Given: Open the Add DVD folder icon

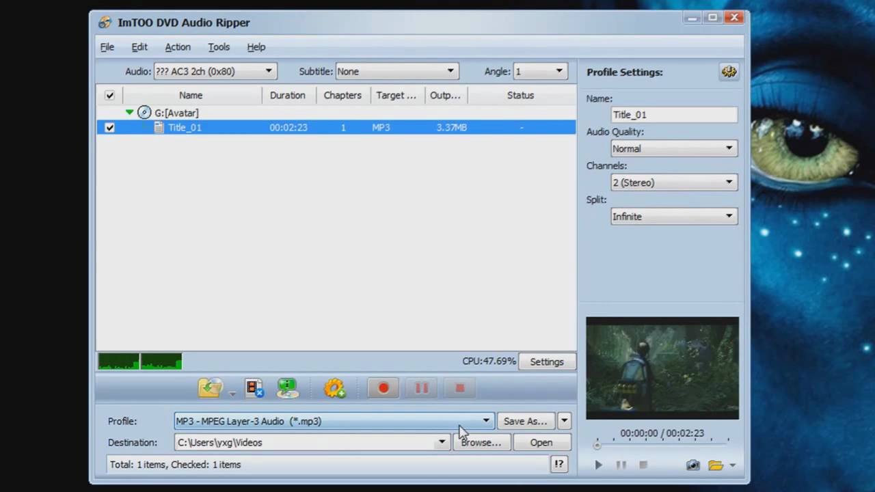Looking at the screenshot, I should [x=211, y=388].
